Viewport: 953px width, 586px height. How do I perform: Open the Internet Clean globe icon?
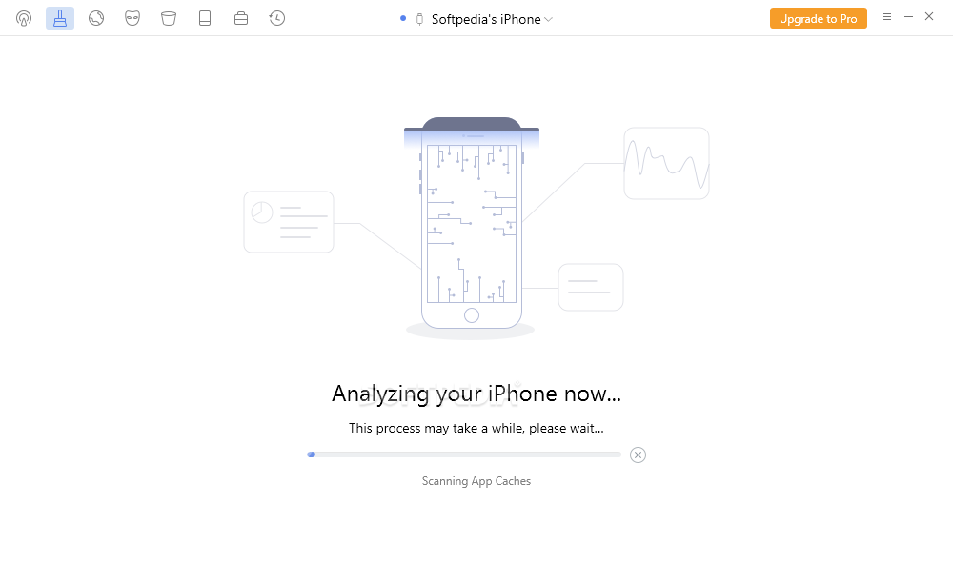(x=96, y=18)
